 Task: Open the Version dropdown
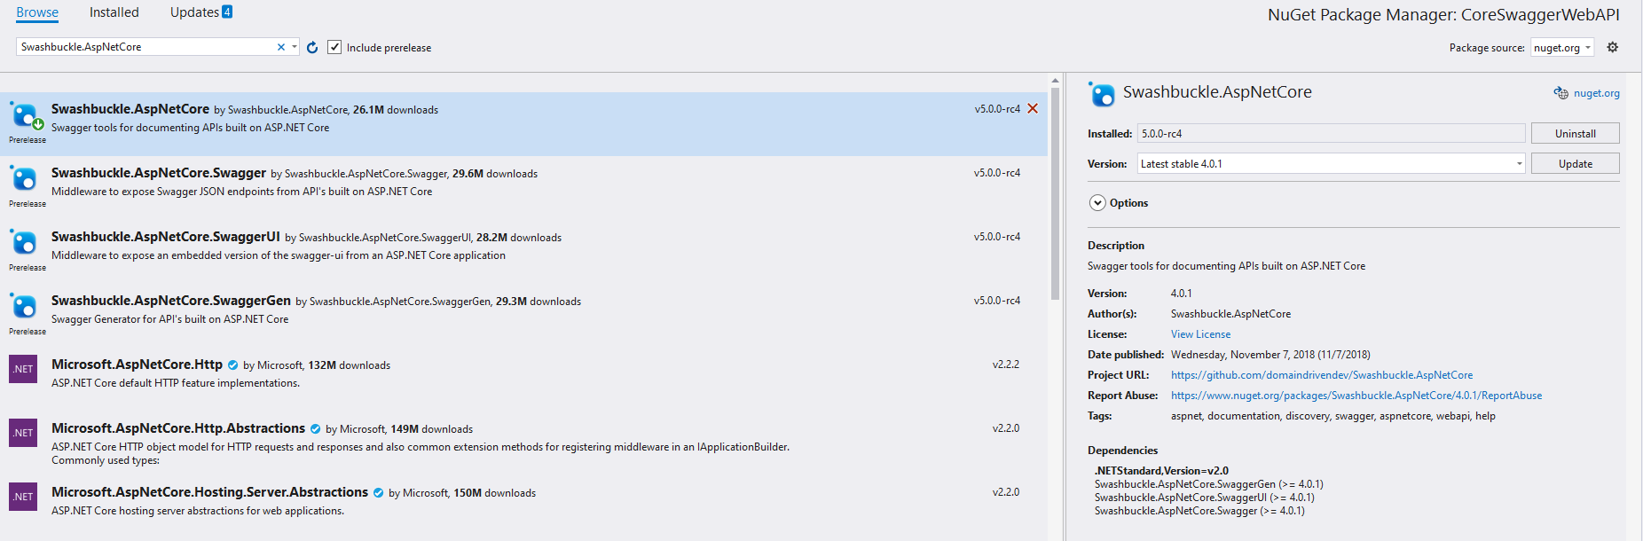coord(1332,163)
